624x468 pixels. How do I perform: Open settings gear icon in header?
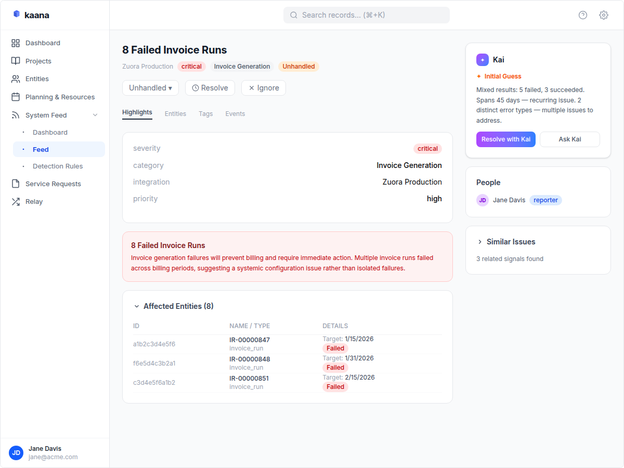pos(604,15)
